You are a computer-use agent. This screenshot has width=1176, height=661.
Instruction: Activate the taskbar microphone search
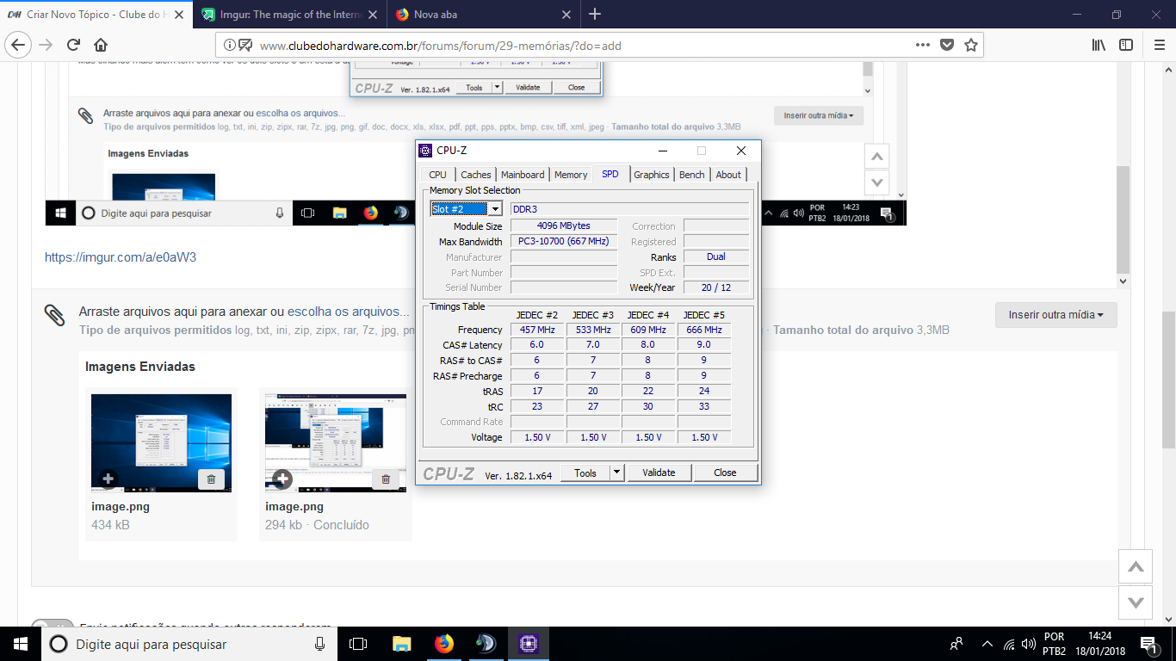[x=319, y=644]
